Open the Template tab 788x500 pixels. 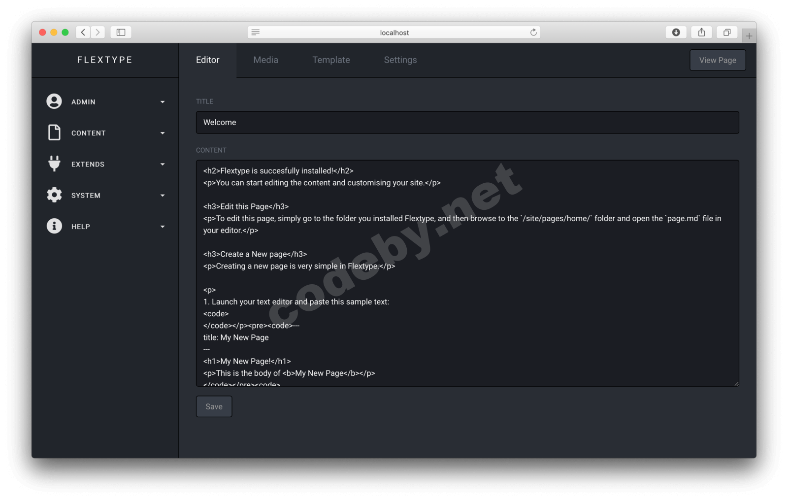click(x=331, y=60)
